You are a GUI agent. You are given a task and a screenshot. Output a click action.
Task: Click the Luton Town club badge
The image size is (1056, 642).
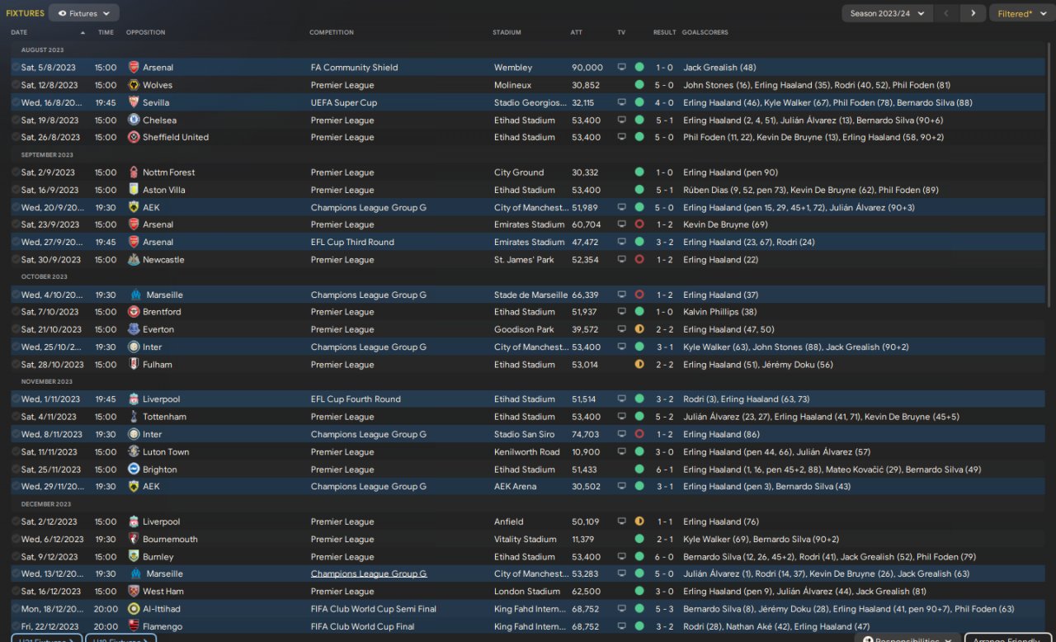pos(134,451)
